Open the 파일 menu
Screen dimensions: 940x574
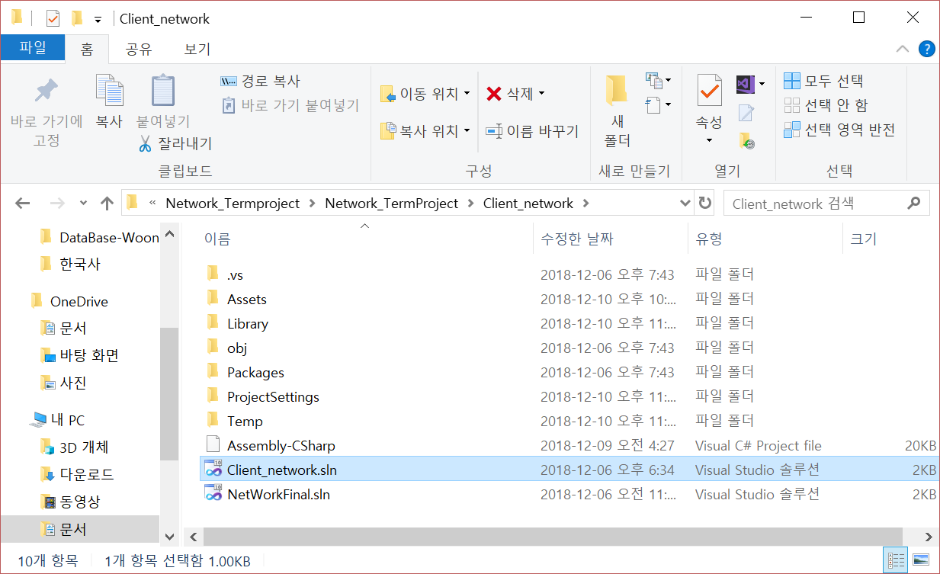click(32, 48)
